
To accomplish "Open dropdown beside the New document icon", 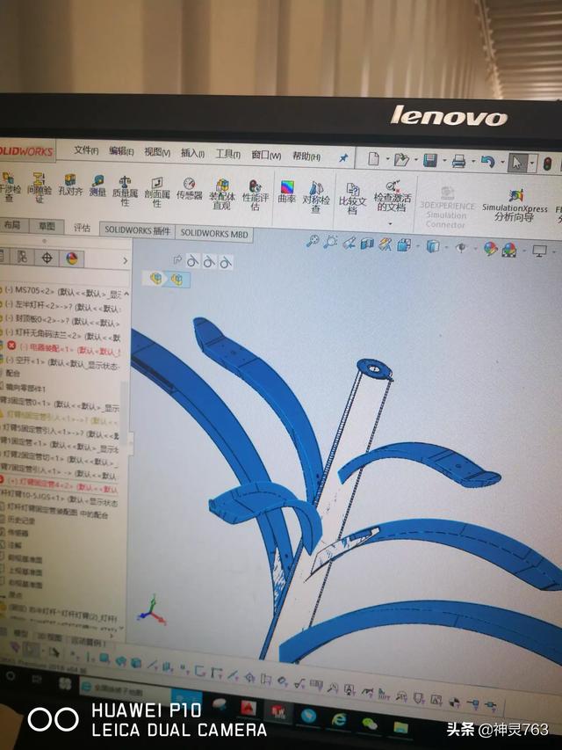I will (387, 159).
